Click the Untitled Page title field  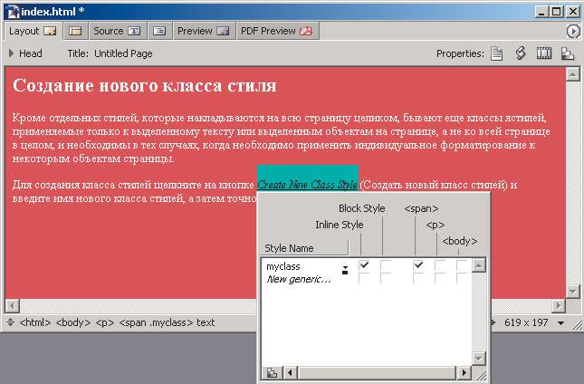(123, 53)
